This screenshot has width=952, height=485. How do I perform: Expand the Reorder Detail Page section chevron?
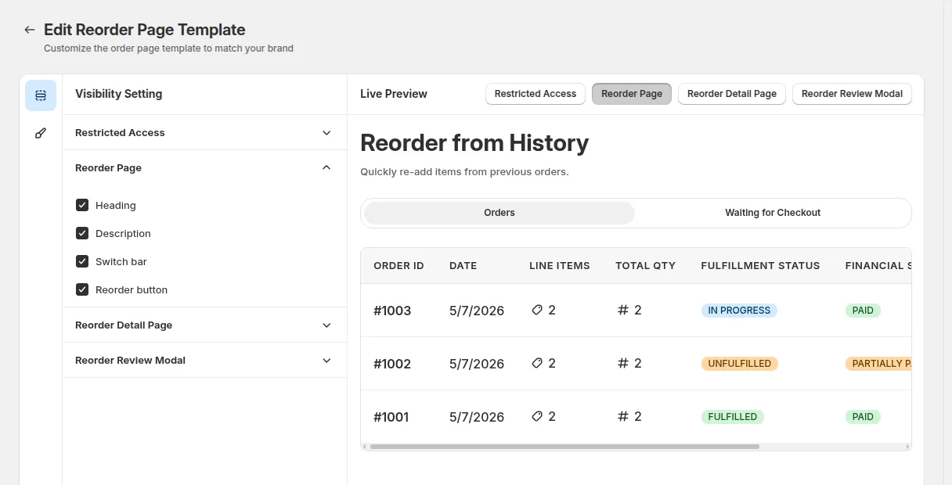326,325
